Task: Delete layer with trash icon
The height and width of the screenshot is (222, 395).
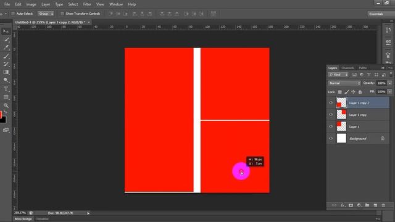Action: [x=383, y=205]
